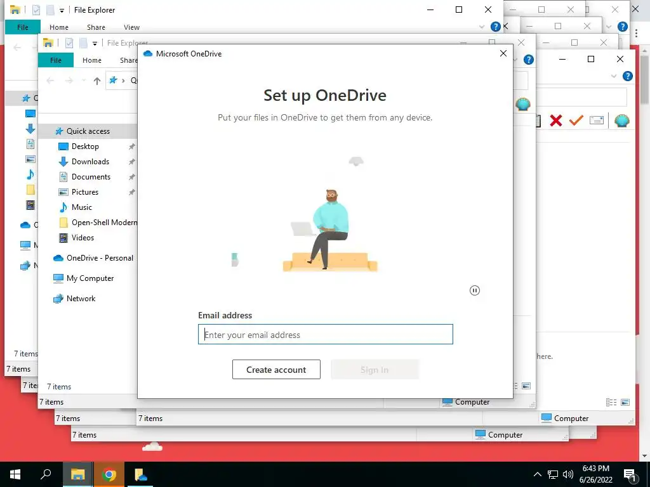
Task: Click the pin icon next to Documents
Action: [132, 178]
